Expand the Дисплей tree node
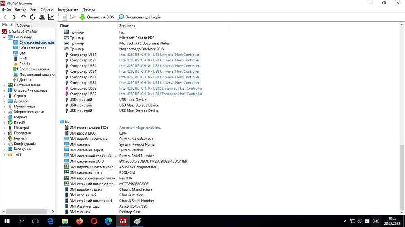 (x=4, y=101)
